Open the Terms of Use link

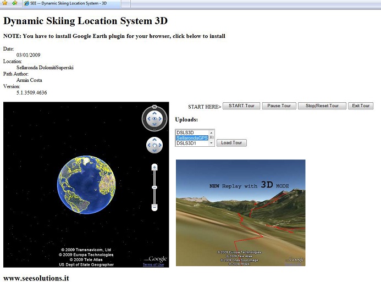[x=153, y=264]
